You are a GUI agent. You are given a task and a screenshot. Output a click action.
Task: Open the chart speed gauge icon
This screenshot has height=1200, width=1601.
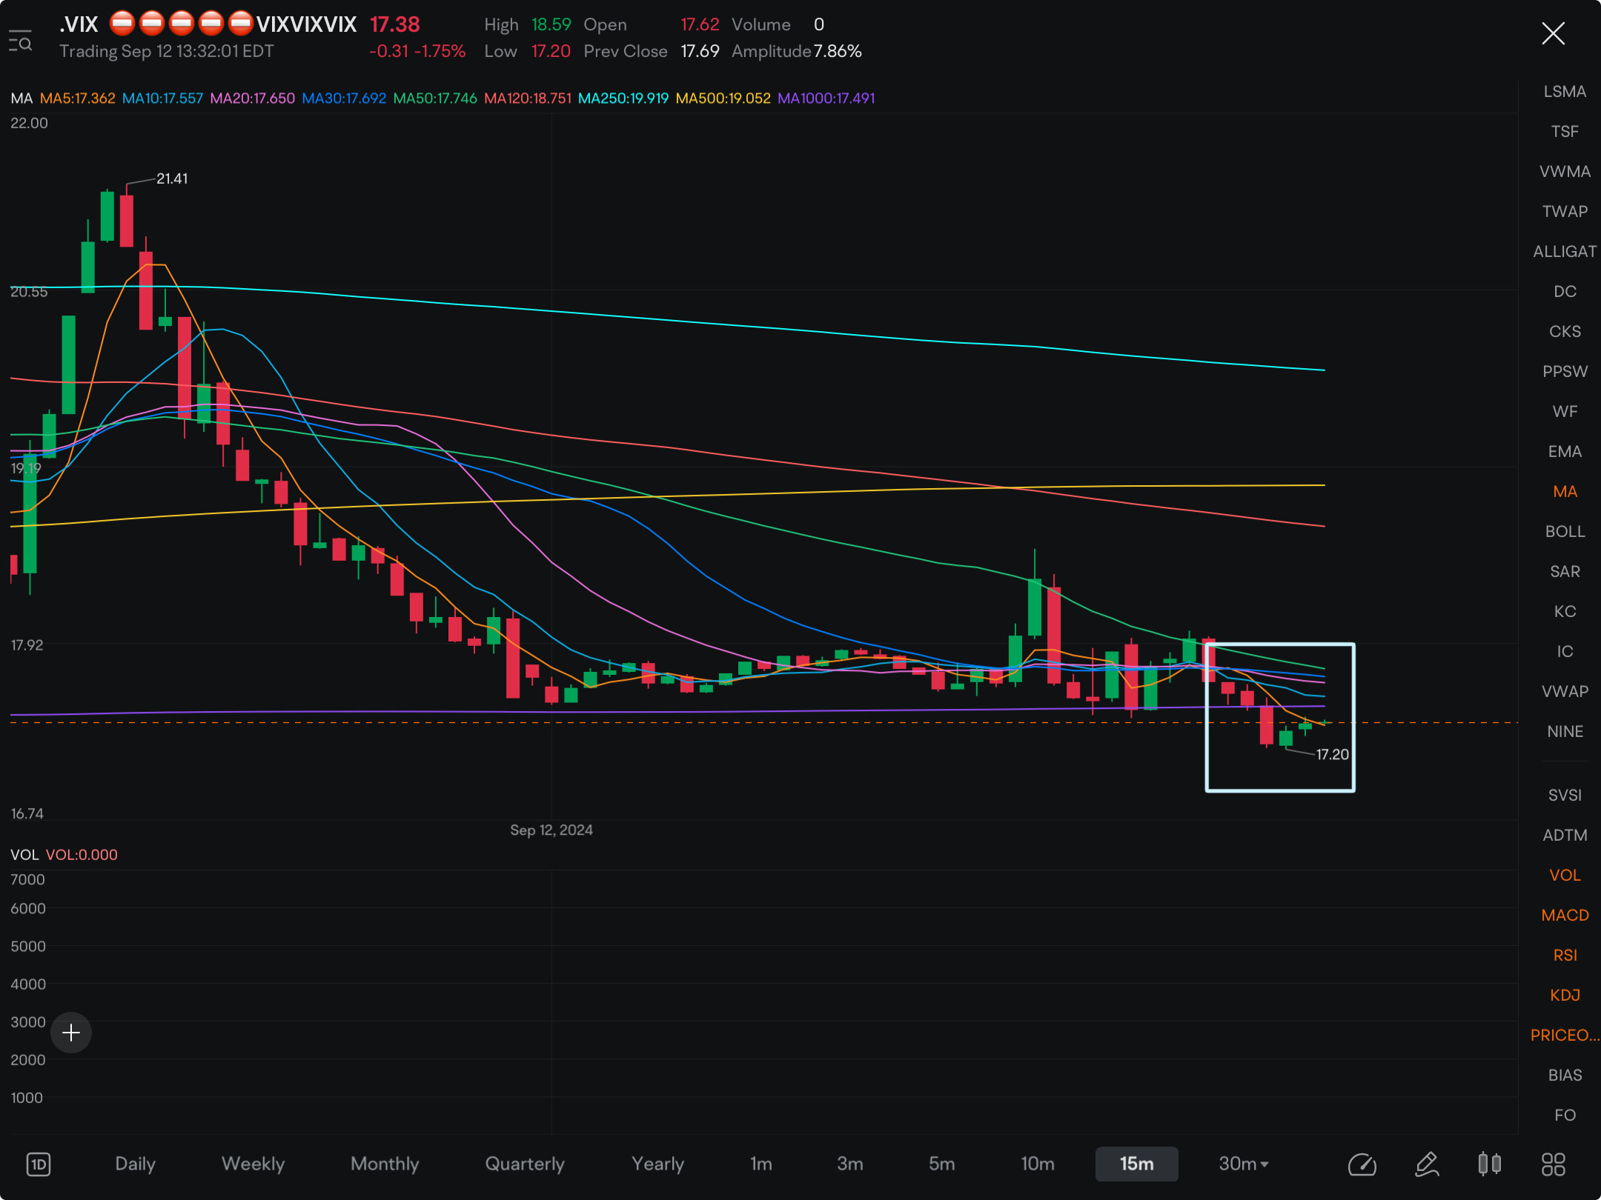coord(1362,1164)
